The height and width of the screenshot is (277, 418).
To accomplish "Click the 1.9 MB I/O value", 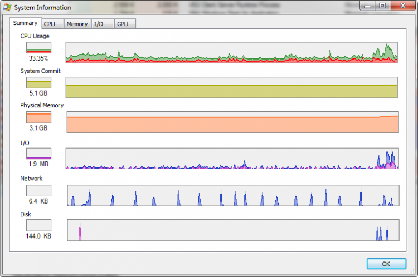I will click(x=38, y=164).
